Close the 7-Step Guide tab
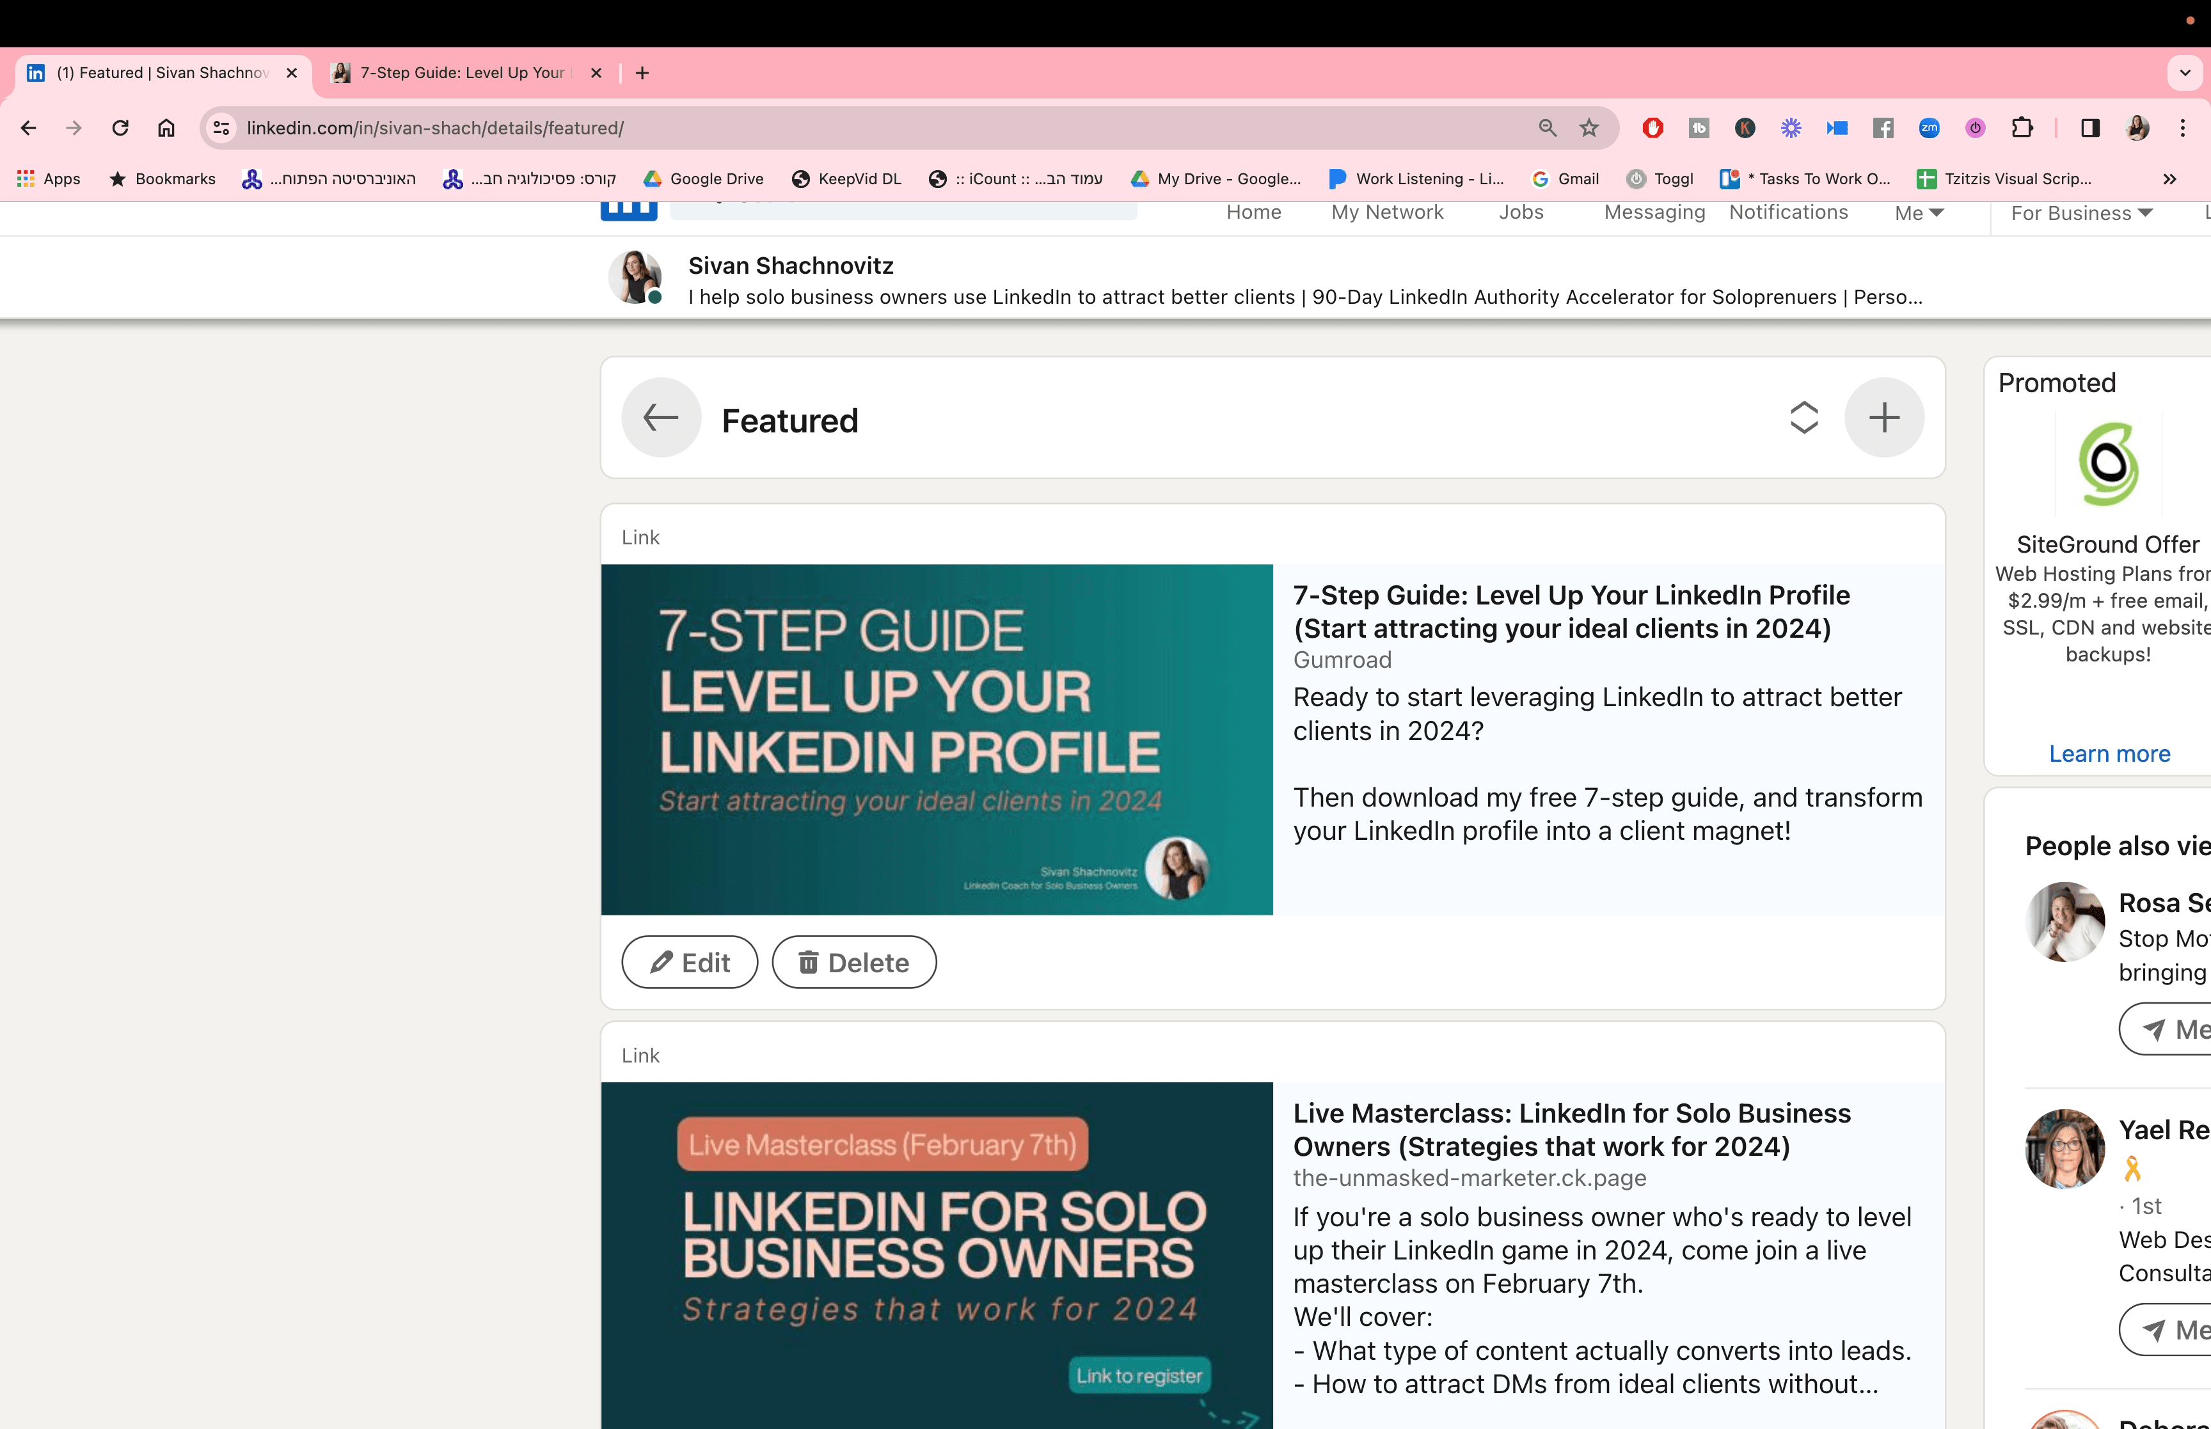Screen dimensions: 2211x1429 (597, 74)
